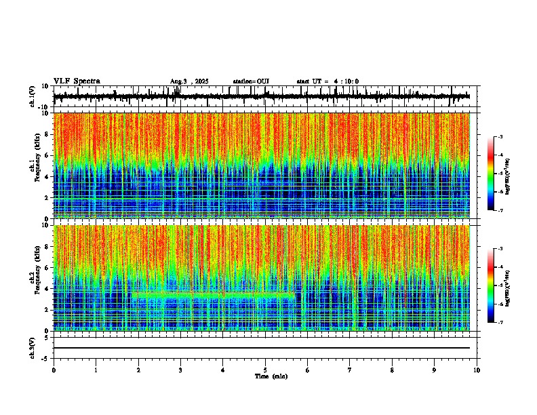This screenshot has height=415, width=537.
Task: Click time axis tick label "4"
Action: (x=223, y=370)
